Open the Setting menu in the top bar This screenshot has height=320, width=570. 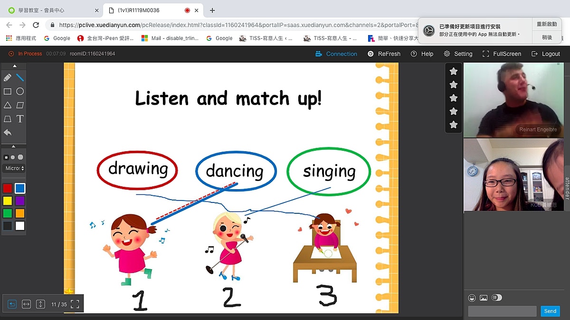[458, 54]
